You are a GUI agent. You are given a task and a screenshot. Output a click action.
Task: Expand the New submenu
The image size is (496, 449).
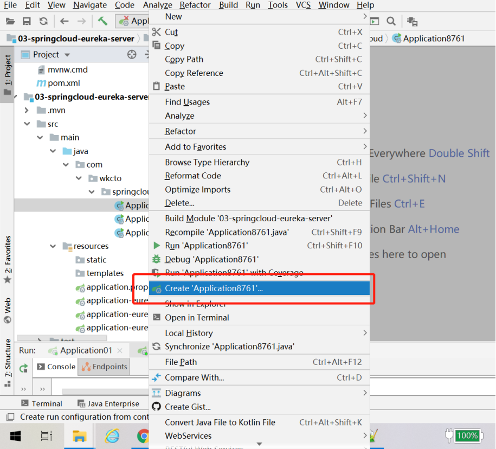click(259, 17)
